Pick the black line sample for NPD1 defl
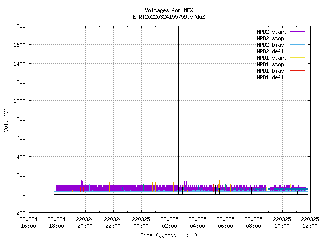The width and height of the screenshot is (320, 240). (297, 77)
